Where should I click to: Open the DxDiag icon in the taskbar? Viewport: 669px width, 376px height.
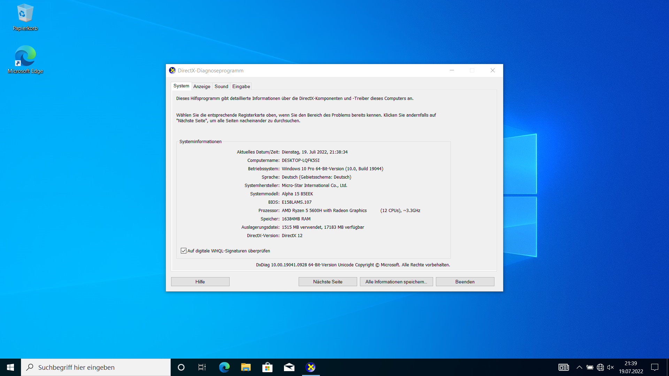(310, 367)
